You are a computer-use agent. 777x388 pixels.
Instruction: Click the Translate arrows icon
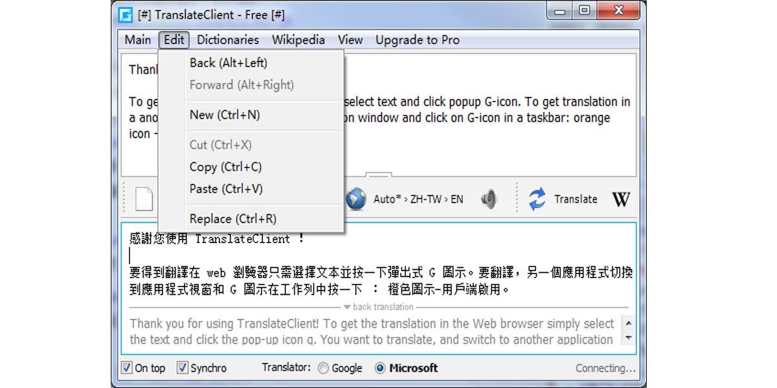[537, 199]
